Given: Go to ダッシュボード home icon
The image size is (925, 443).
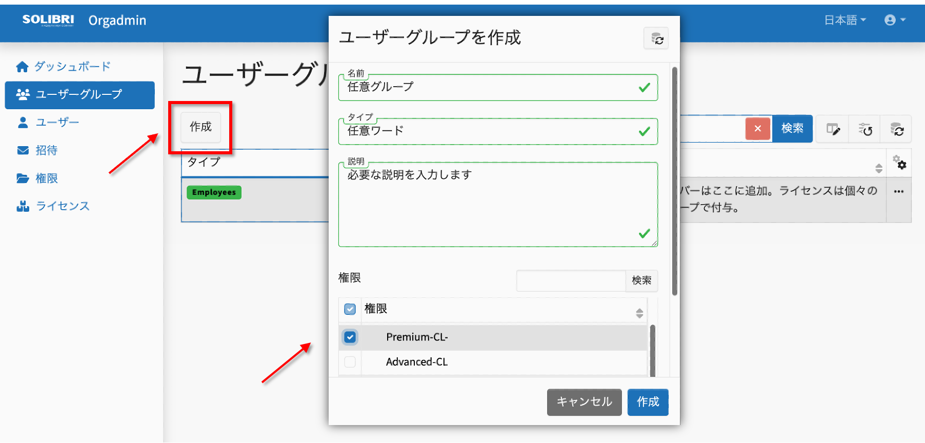Looking at the screenshot, I should (x=22, y=67).
